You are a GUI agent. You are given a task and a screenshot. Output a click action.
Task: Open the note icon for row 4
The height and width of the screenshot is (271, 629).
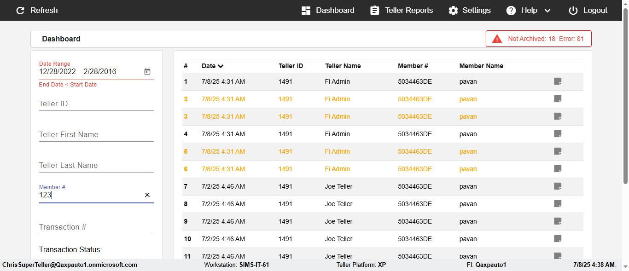tap(558, 134)
